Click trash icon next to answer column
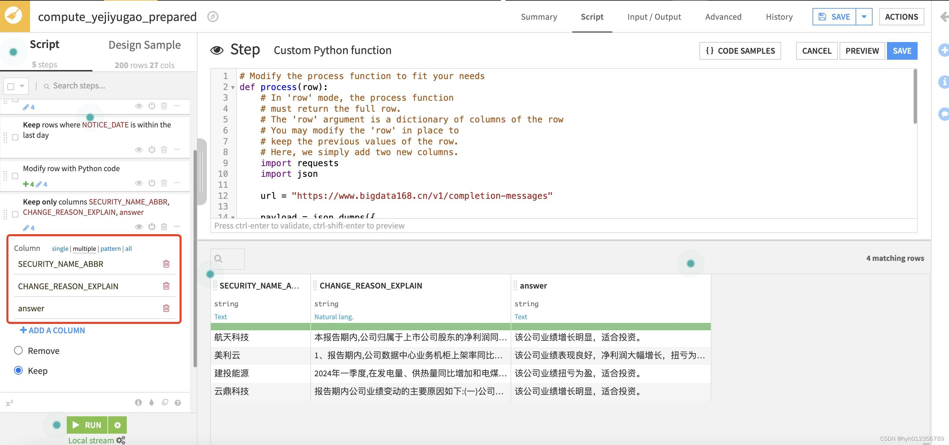 tap(166, 308)
